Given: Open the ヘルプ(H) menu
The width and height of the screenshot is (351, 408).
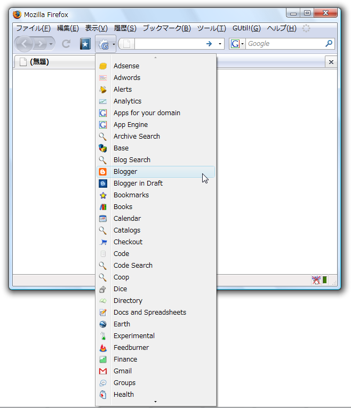Looking at the screenshot, I should (x=282, y=28).
